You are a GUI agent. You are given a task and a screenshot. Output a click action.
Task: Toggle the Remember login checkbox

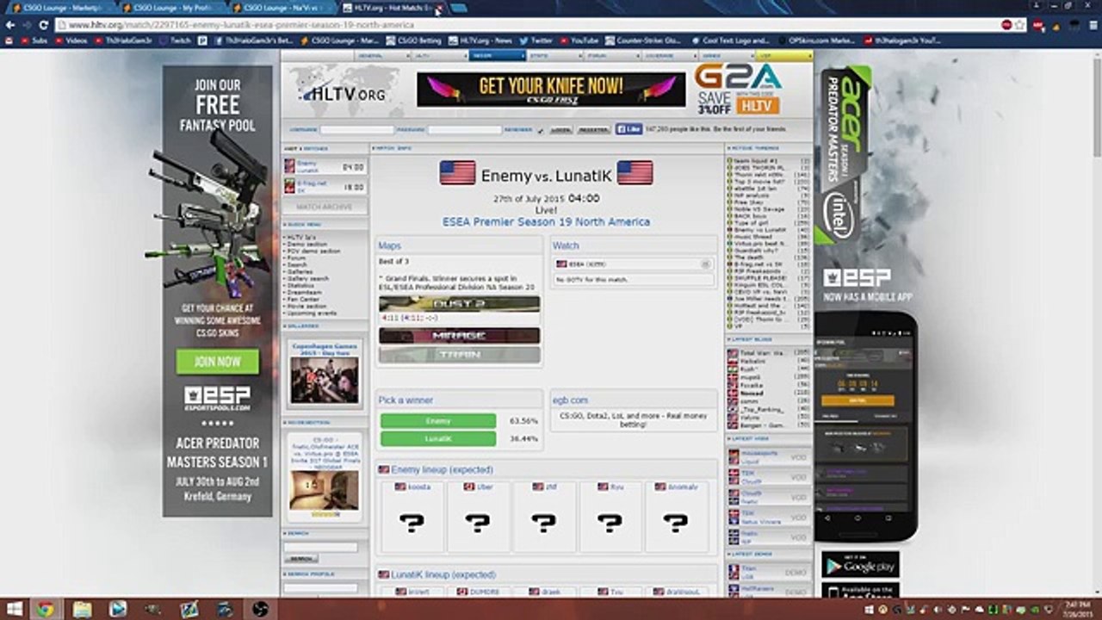click(540, 130)
